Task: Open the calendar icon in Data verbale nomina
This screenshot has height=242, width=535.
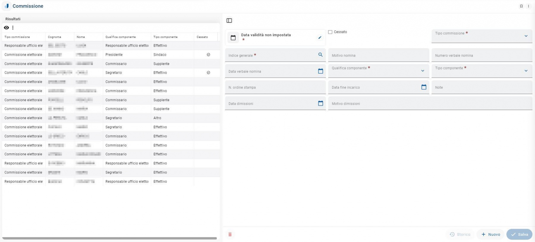Action: [x=320, y=71]
